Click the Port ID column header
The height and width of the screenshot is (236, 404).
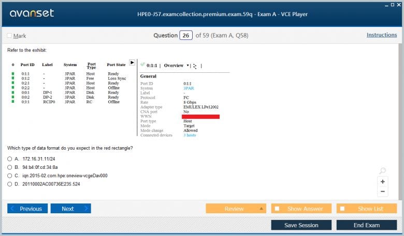[x=27, y=65]
